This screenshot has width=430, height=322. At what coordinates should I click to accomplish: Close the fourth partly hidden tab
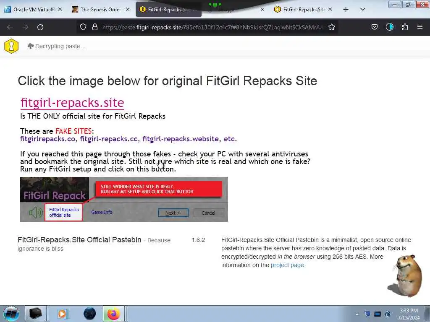click(262, 9)
